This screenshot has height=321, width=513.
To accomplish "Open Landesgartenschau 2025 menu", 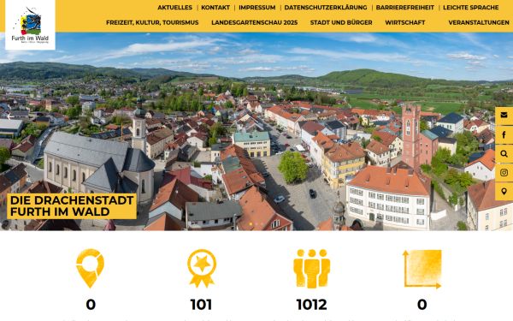I will click(254, 22).
